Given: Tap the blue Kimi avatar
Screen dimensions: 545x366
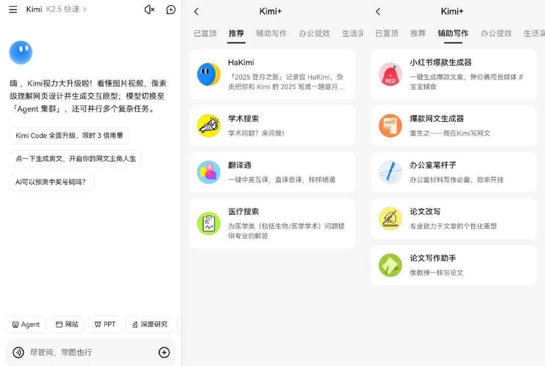Looking at the screenshot, I should click(21, 53).
